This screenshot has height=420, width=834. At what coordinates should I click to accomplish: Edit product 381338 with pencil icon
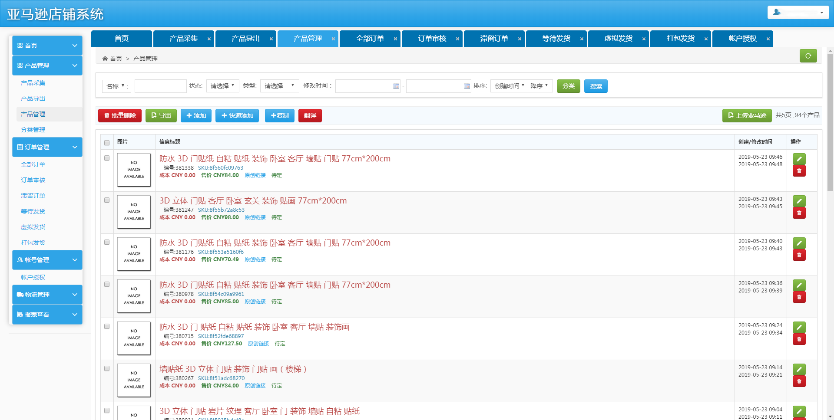pyautogui.click(x=799, y=159)
